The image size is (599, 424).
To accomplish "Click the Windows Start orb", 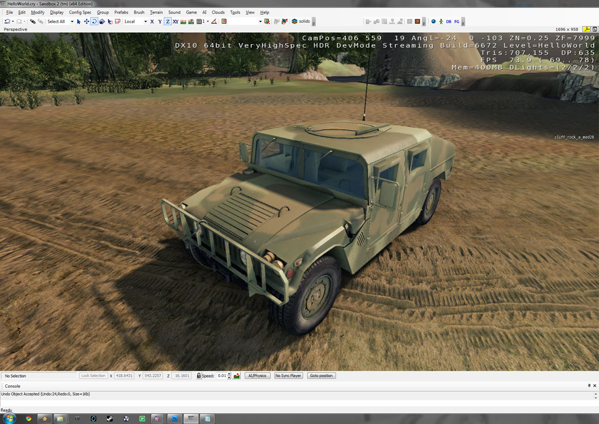I will coord(9,419).
